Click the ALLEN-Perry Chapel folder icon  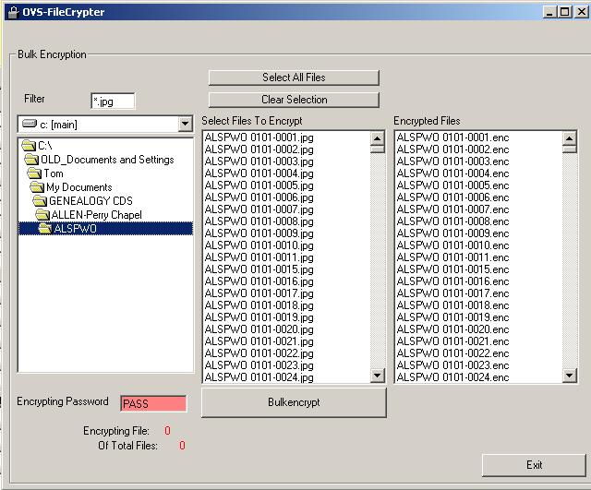click(42, 215)
